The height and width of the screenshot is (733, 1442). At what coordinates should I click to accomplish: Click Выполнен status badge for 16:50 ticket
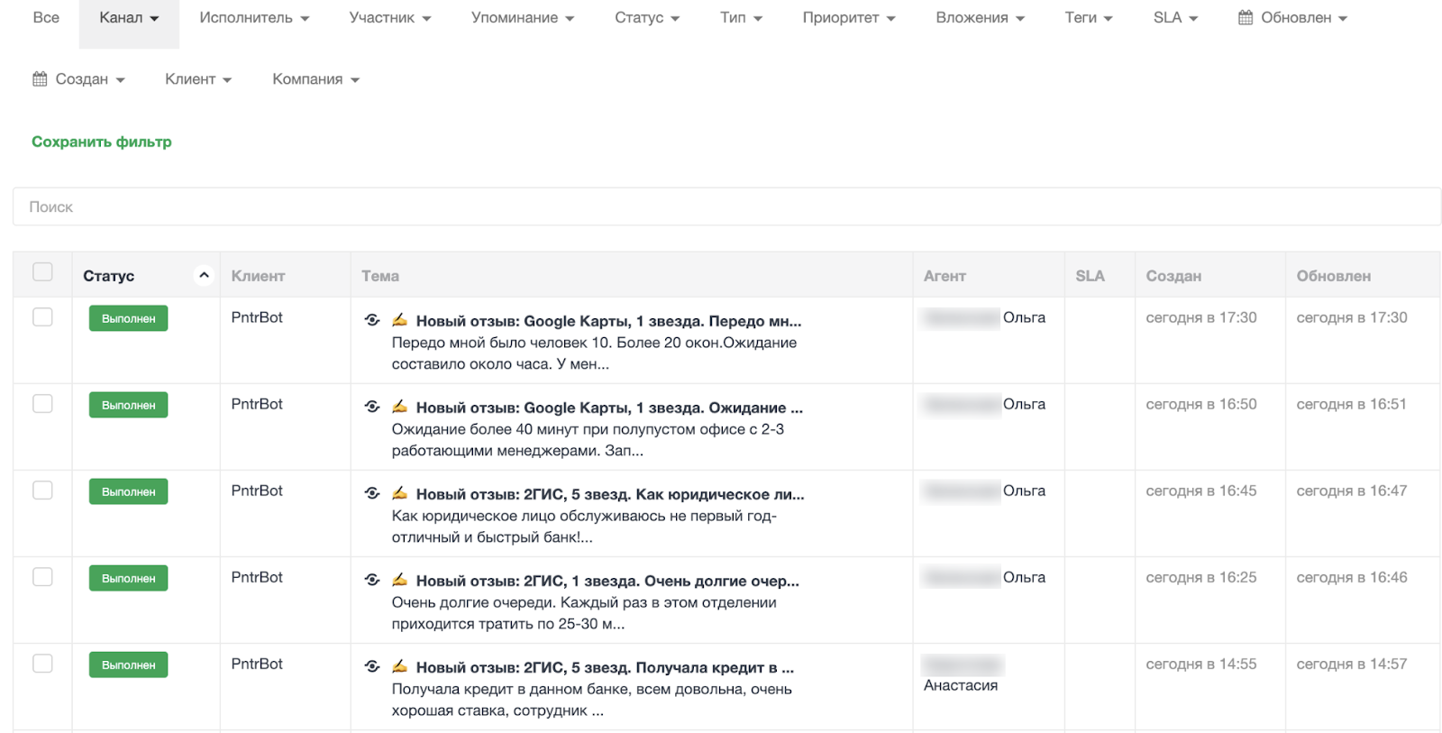coord(128,405)
